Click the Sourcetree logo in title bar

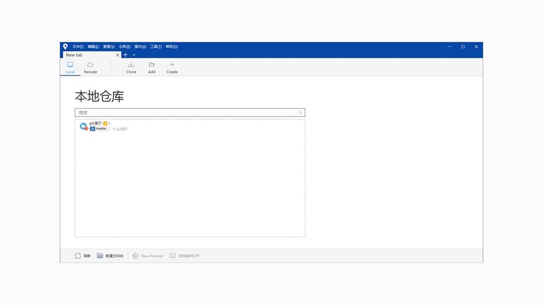point(65,47)
